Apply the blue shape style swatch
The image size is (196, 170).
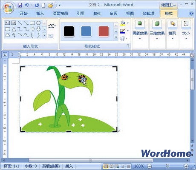[86, 31]
